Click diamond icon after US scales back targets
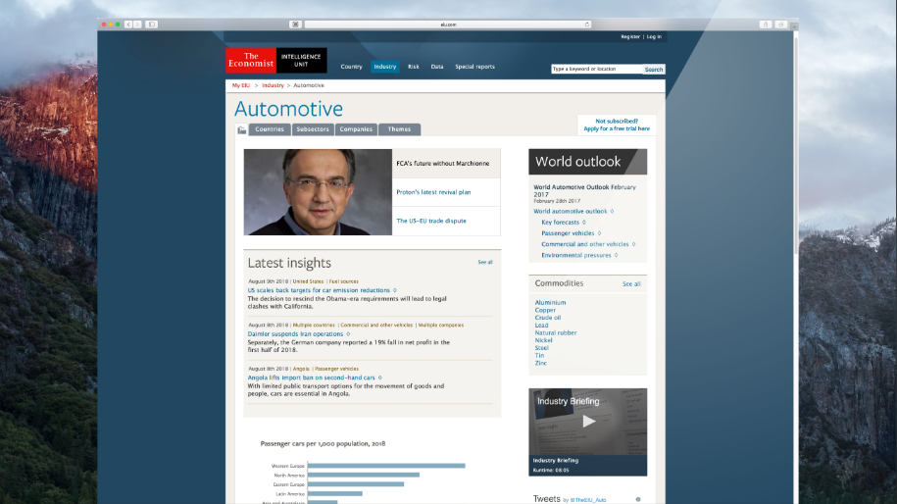 395,290
